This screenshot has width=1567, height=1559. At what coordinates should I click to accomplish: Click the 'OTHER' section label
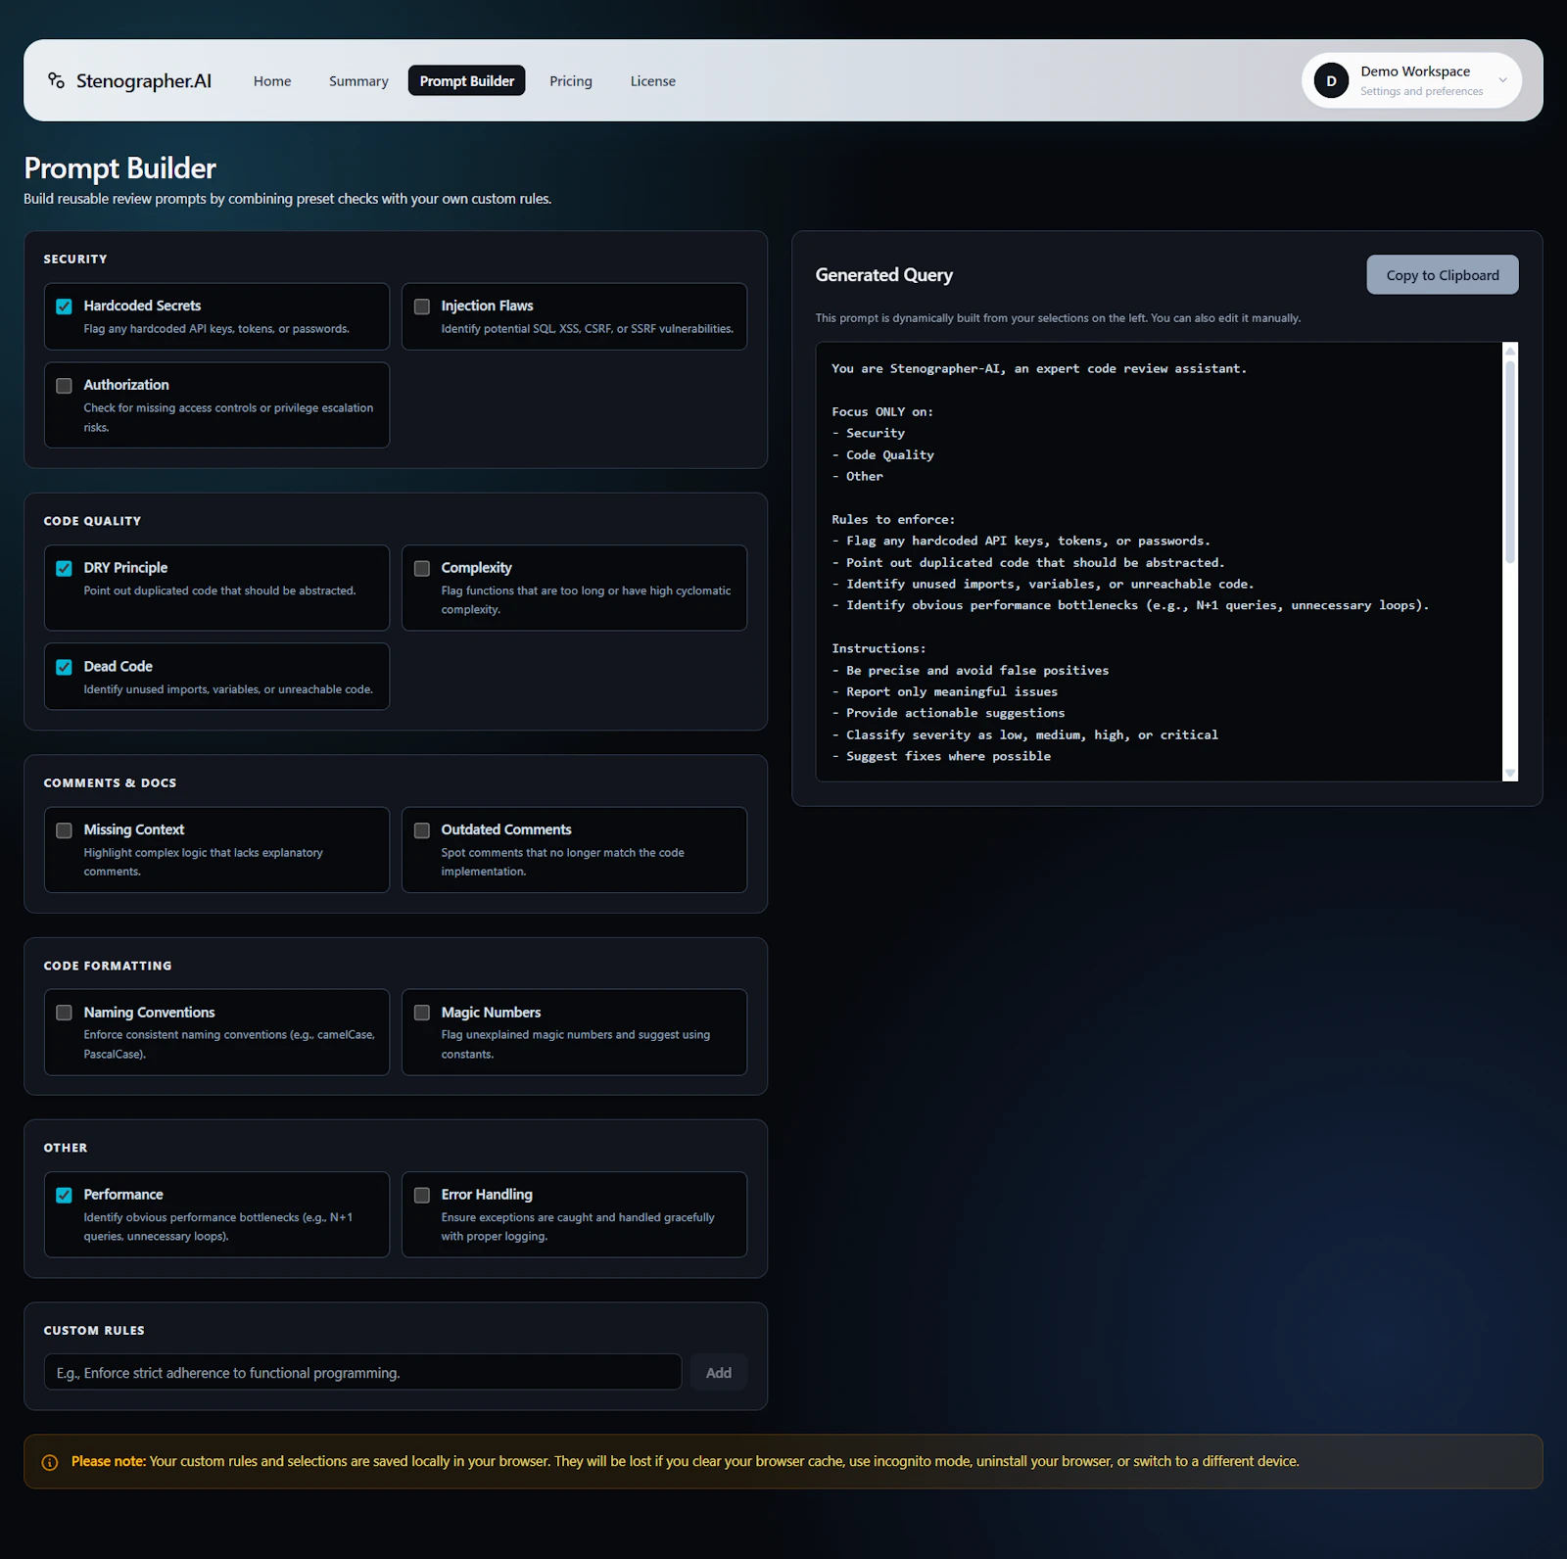tap(66, 1148)
